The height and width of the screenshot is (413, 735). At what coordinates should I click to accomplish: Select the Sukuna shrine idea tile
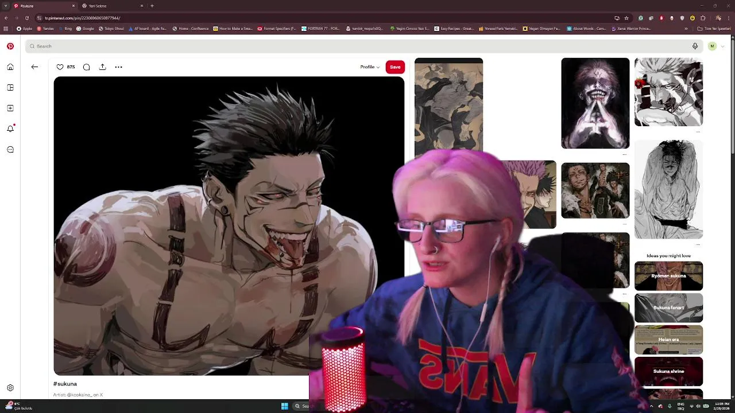tap(668, 371)
